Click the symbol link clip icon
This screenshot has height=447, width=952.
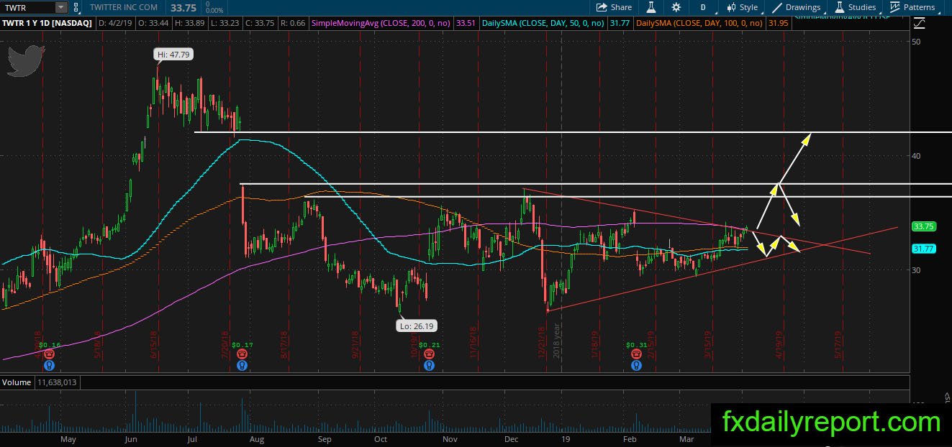[x=76, y=7]
